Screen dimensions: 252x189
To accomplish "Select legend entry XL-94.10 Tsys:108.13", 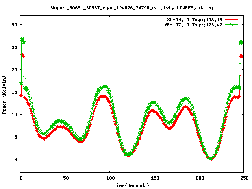I will [x=195, y=20].
